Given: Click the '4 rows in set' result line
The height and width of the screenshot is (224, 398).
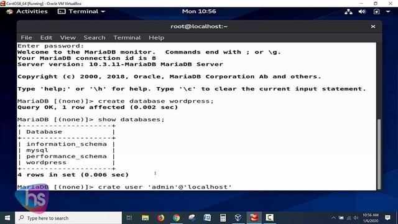Looking at the screenshot, I should pyautogui.click(x=73, y=175).
